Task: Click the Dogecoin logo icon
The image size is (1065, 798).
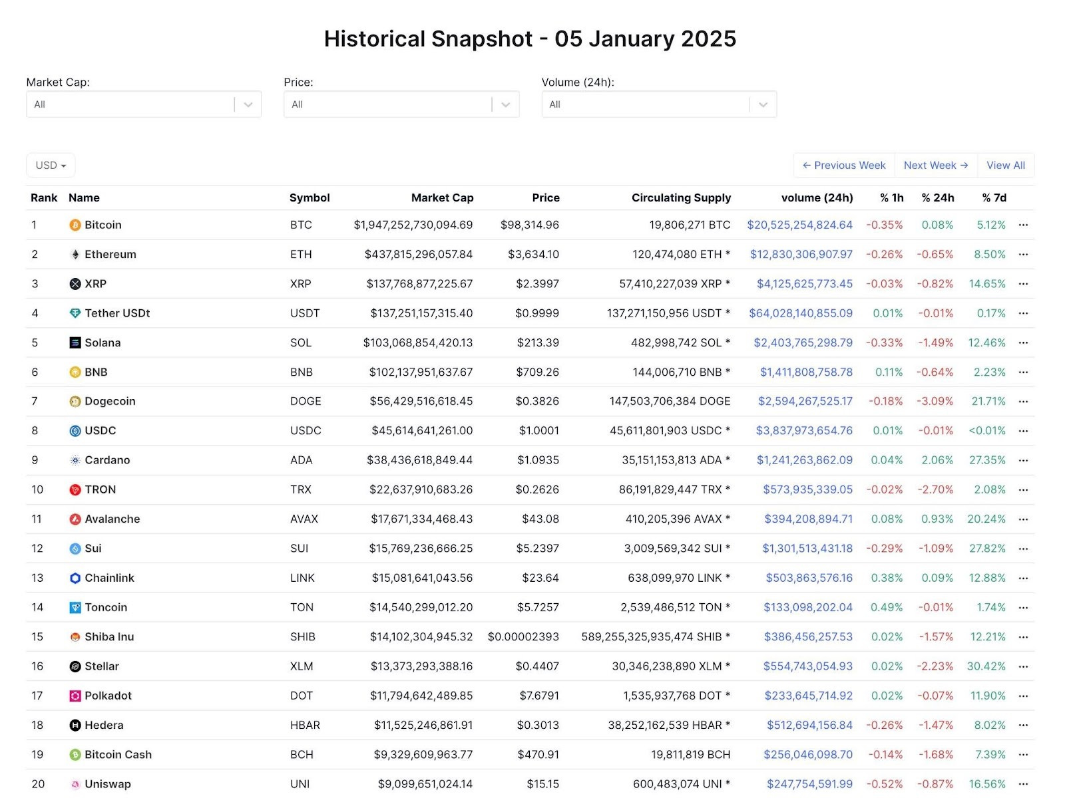Action: (x=75, y=402)
